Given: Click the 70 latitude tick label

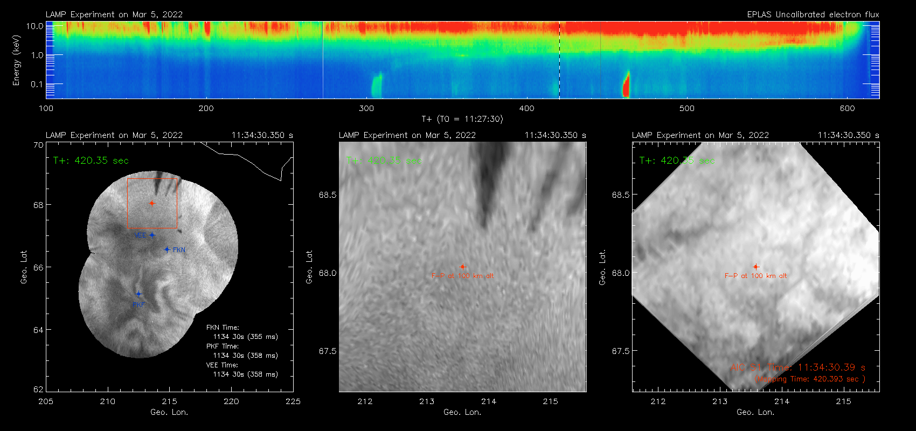Looking at the screenshot, I should [x=38, y=145].
